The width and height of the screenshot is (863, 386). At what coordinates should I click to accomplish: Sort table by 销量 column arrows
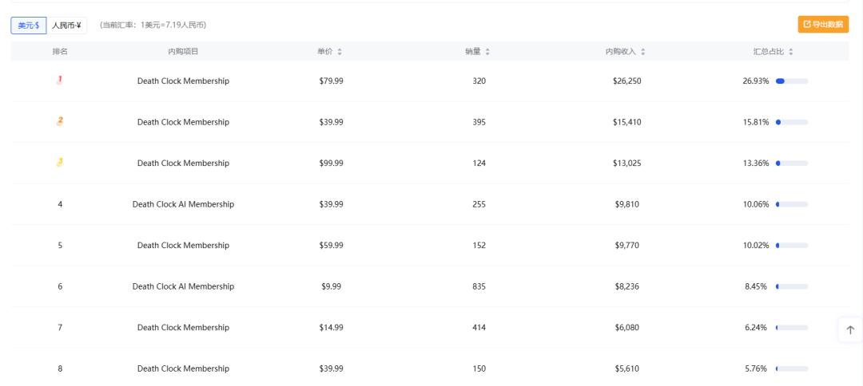point(487,52)
